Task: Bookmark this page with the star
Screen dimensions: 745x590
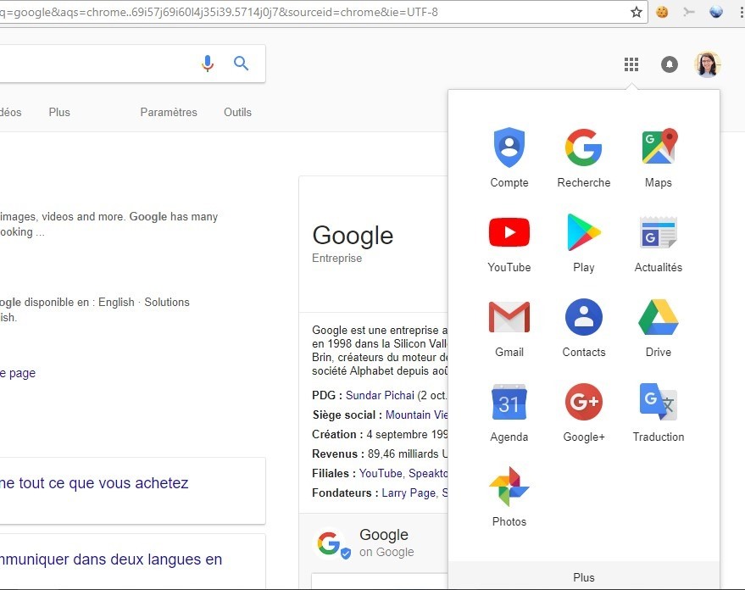Action: point(637,12)
